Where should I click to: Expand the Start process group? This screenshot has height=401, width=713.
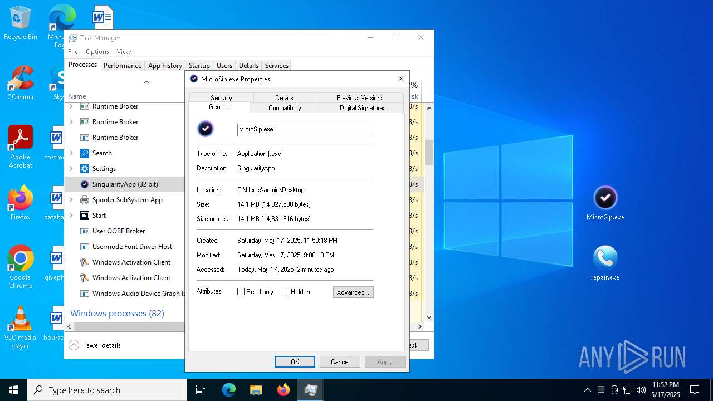click(71, 216)
